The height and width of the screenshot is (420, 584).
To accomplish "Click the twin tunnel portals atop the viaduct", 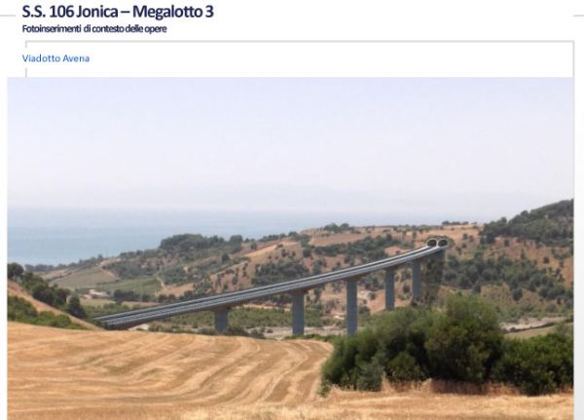I will tap(437, 243).
